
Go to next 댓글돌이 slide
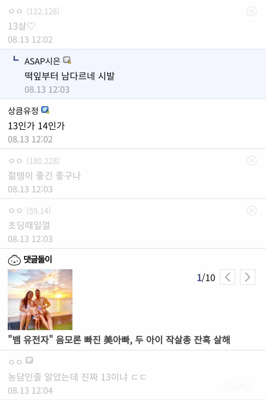(247, 277)
